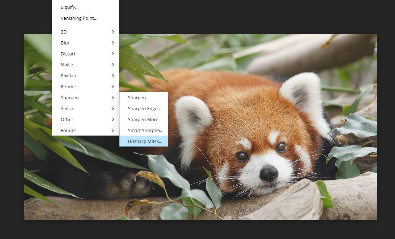Viewport: 395px width, 239px height.
Task: Select the Pixelate menu entry
Action: click(69, 76)
